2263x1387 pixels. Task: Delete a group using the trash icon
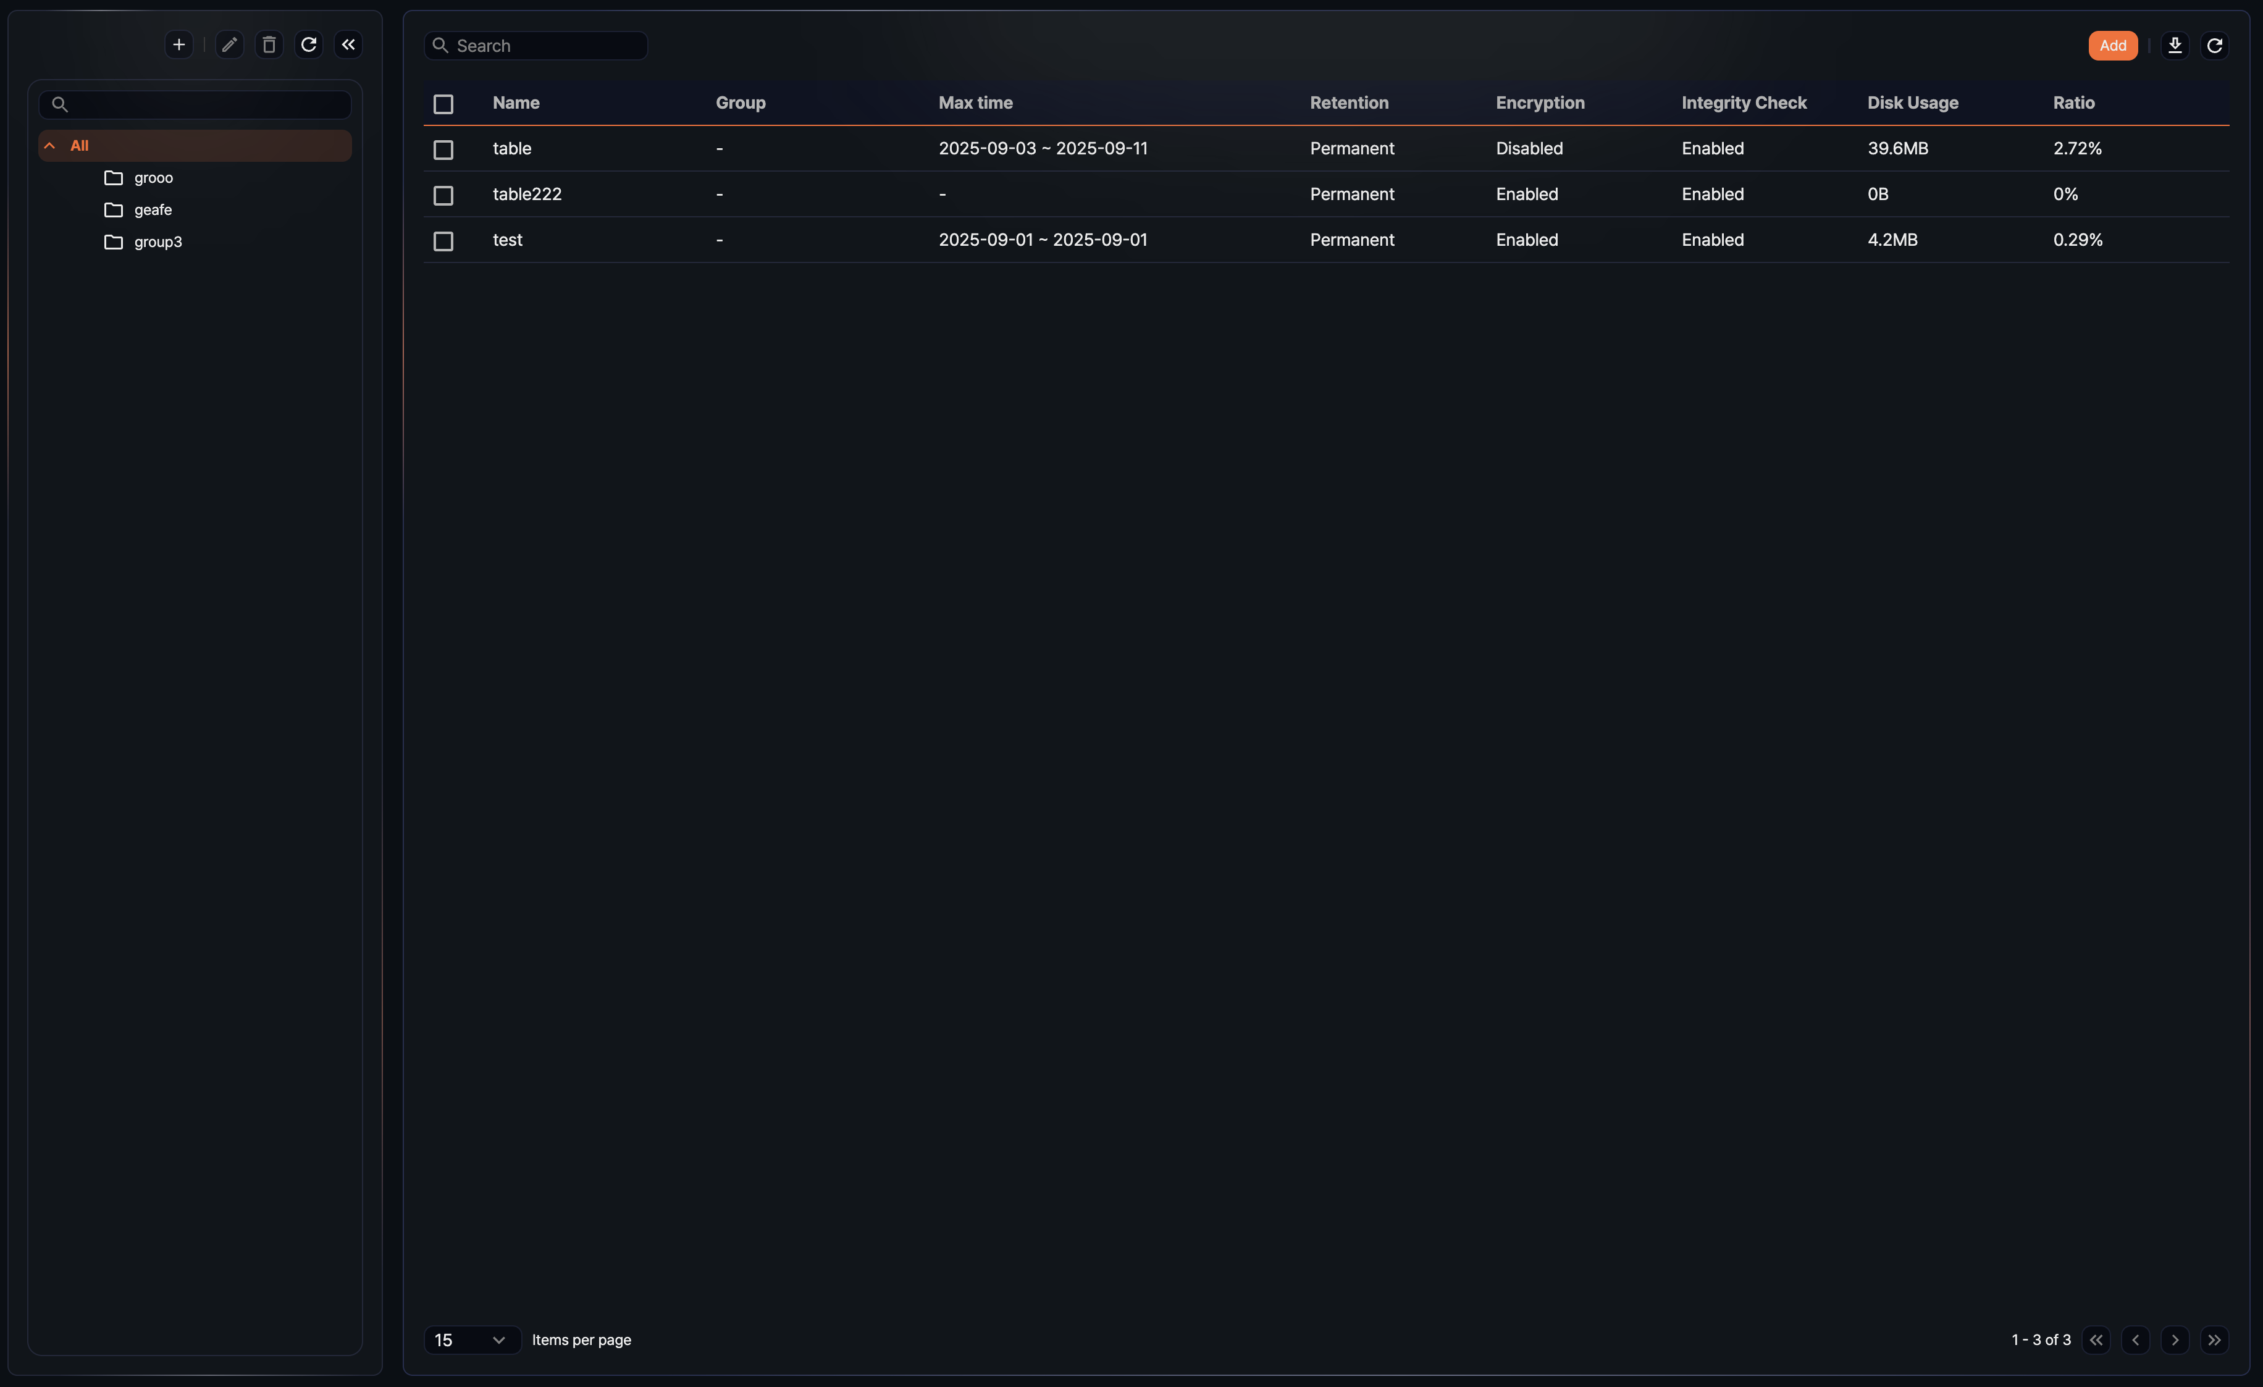point(268,44)
